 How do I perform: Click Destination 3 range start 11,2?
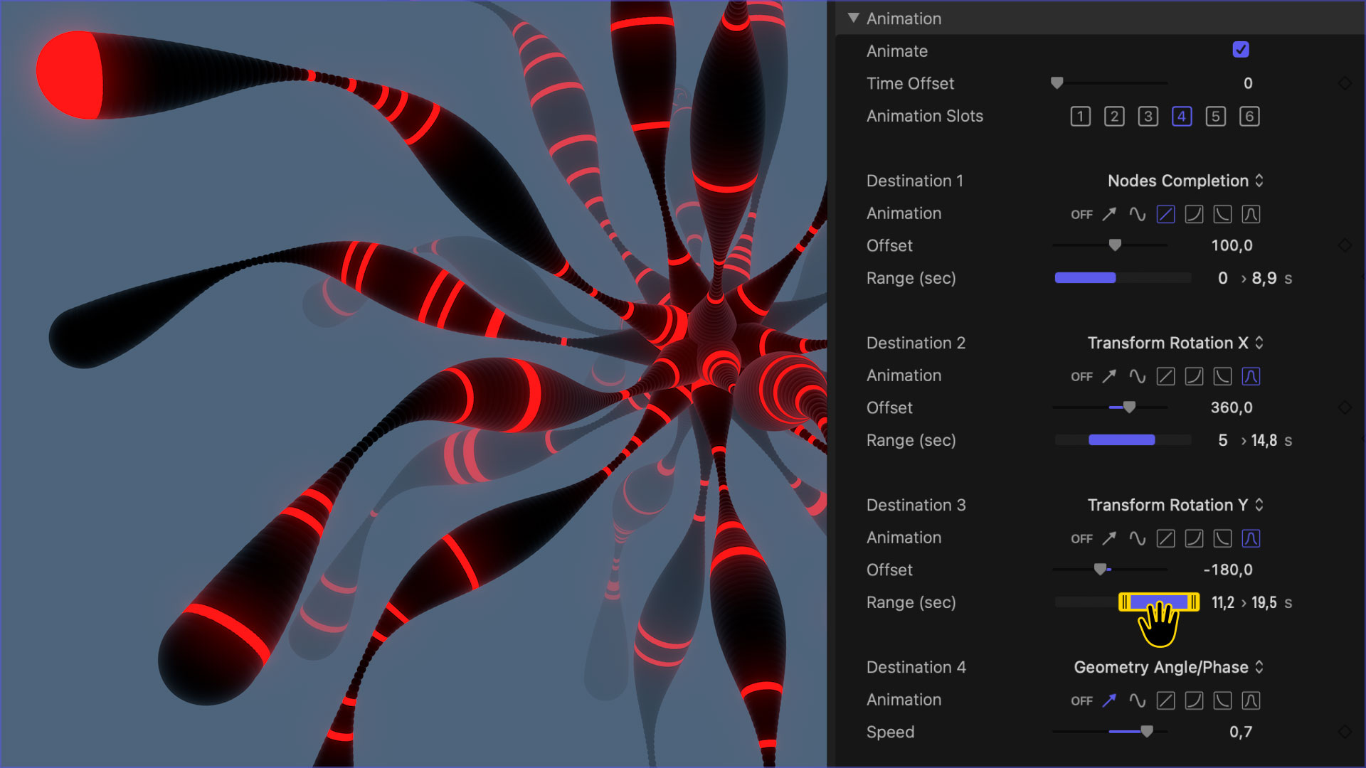(x=1222, y=602)
